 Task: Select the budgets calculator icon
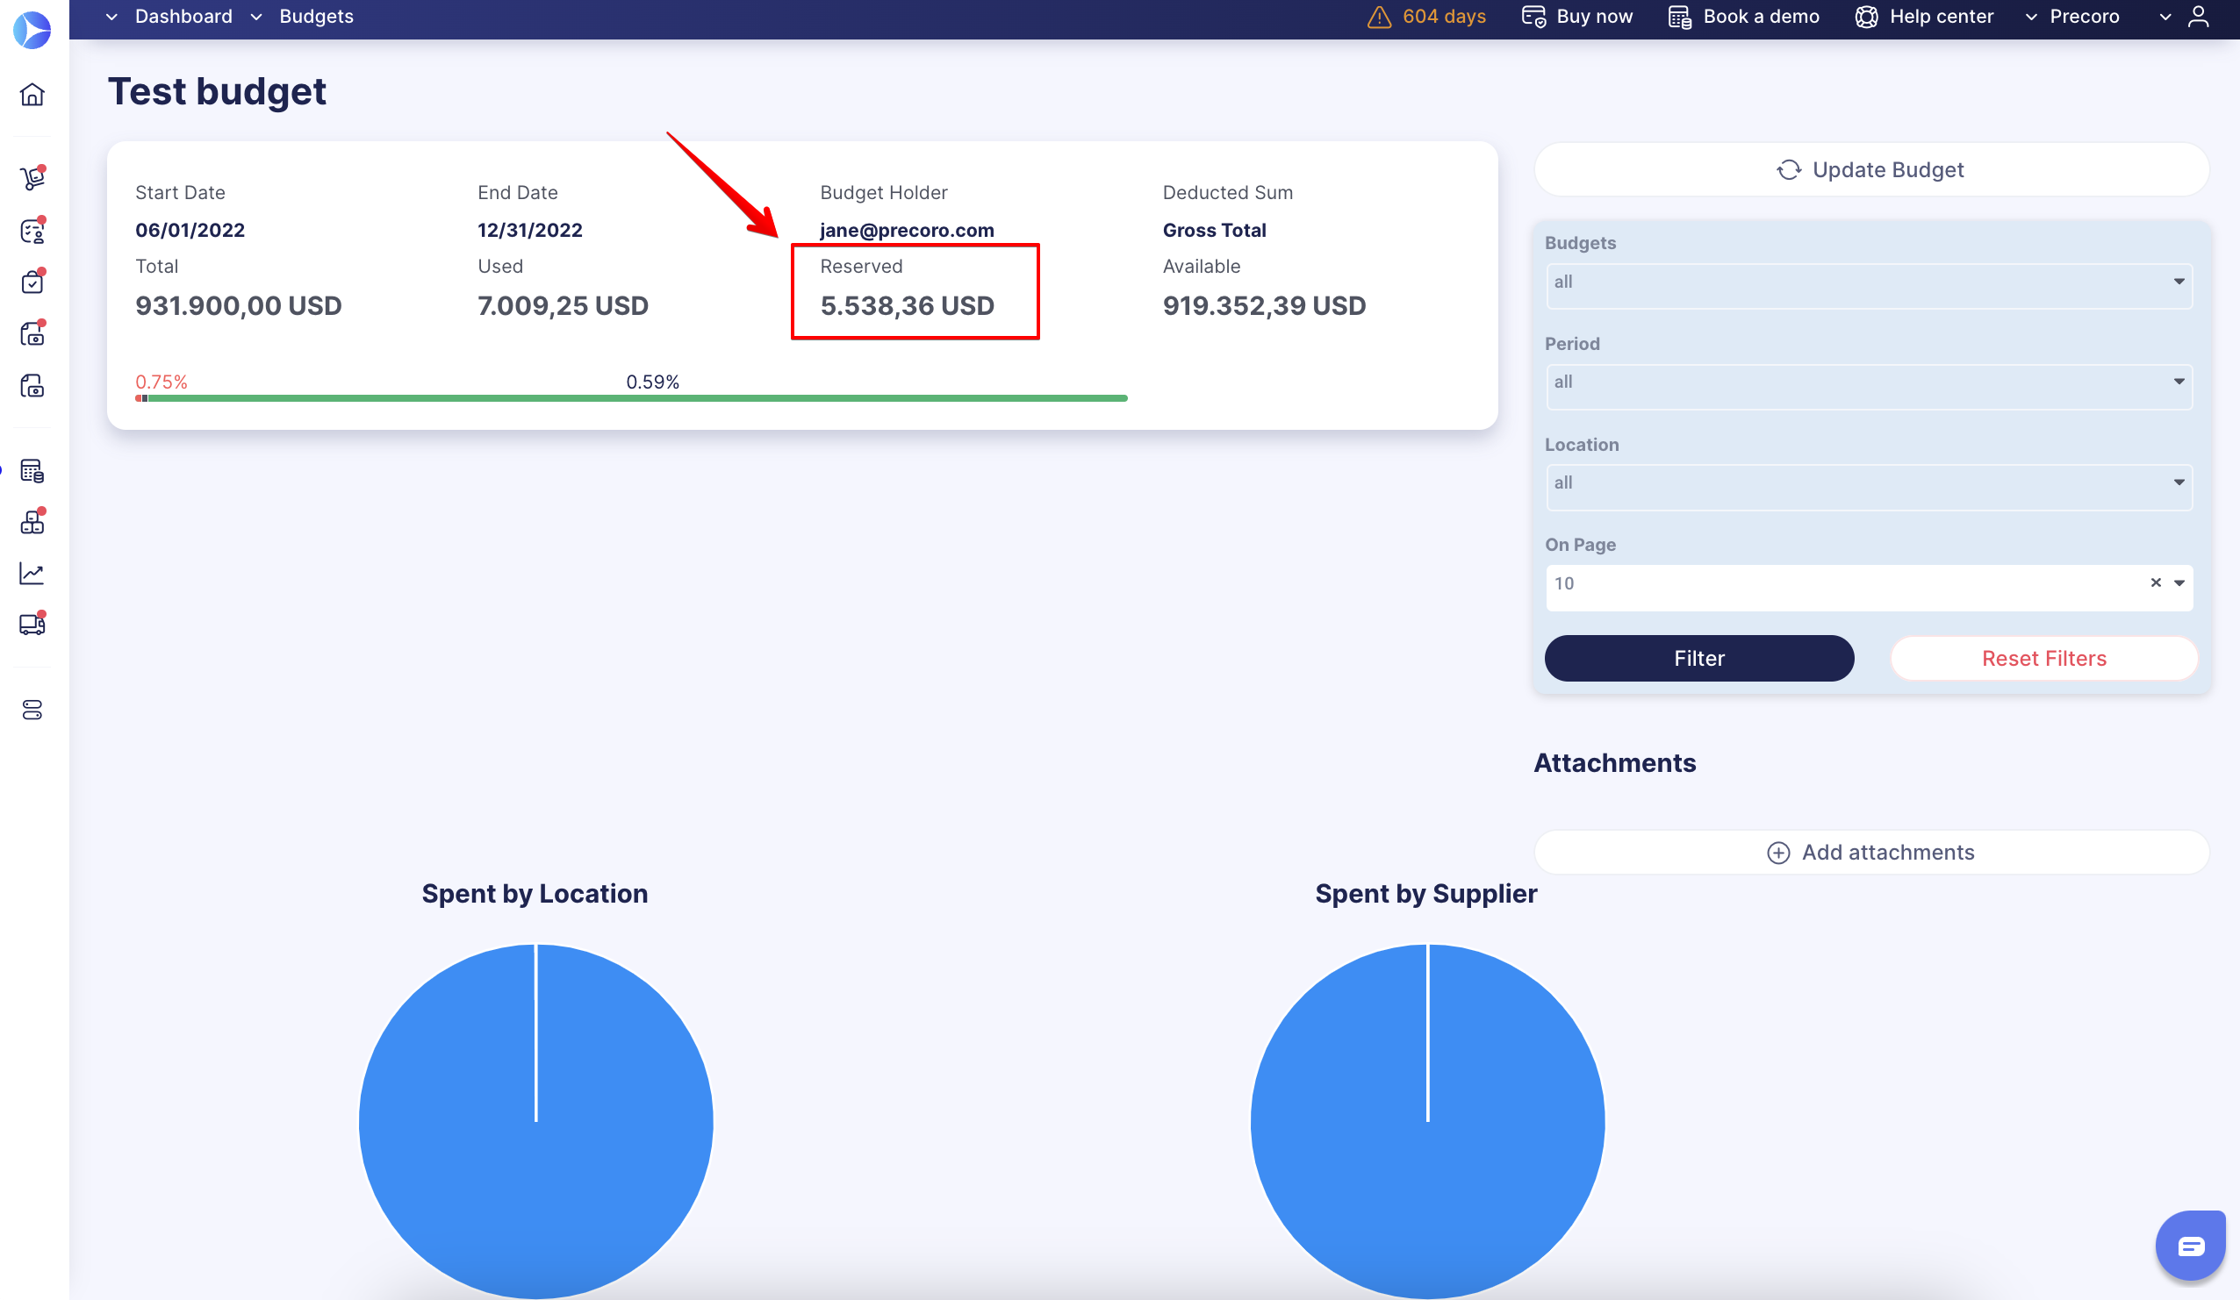[32, 471]
